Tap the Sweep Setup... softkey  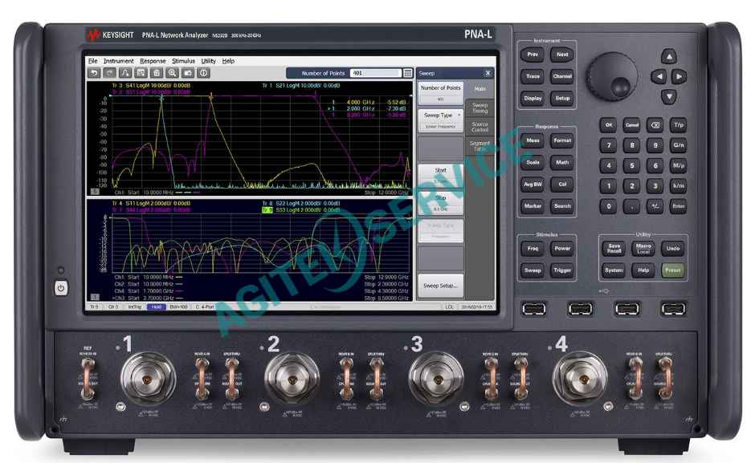coord(441,286)
